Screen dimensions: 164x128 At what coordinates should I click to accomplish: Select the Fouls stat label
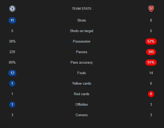[82, 73]
